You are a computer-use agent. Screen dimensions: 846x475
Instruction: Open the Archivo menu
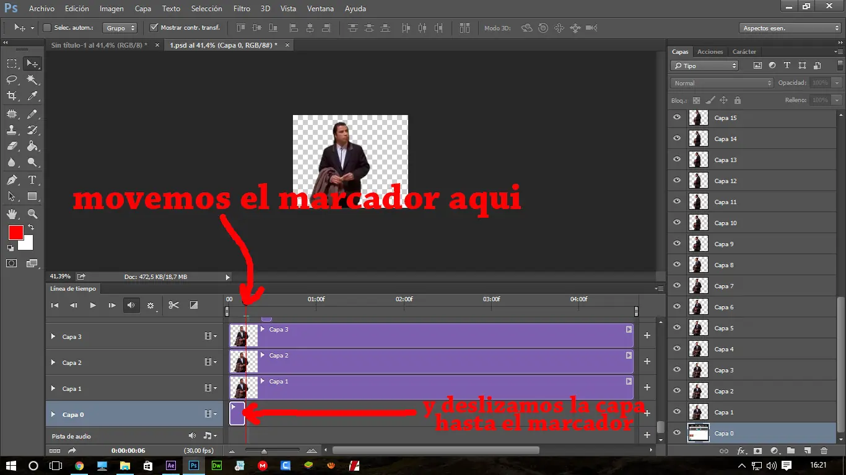click(41, 9)
